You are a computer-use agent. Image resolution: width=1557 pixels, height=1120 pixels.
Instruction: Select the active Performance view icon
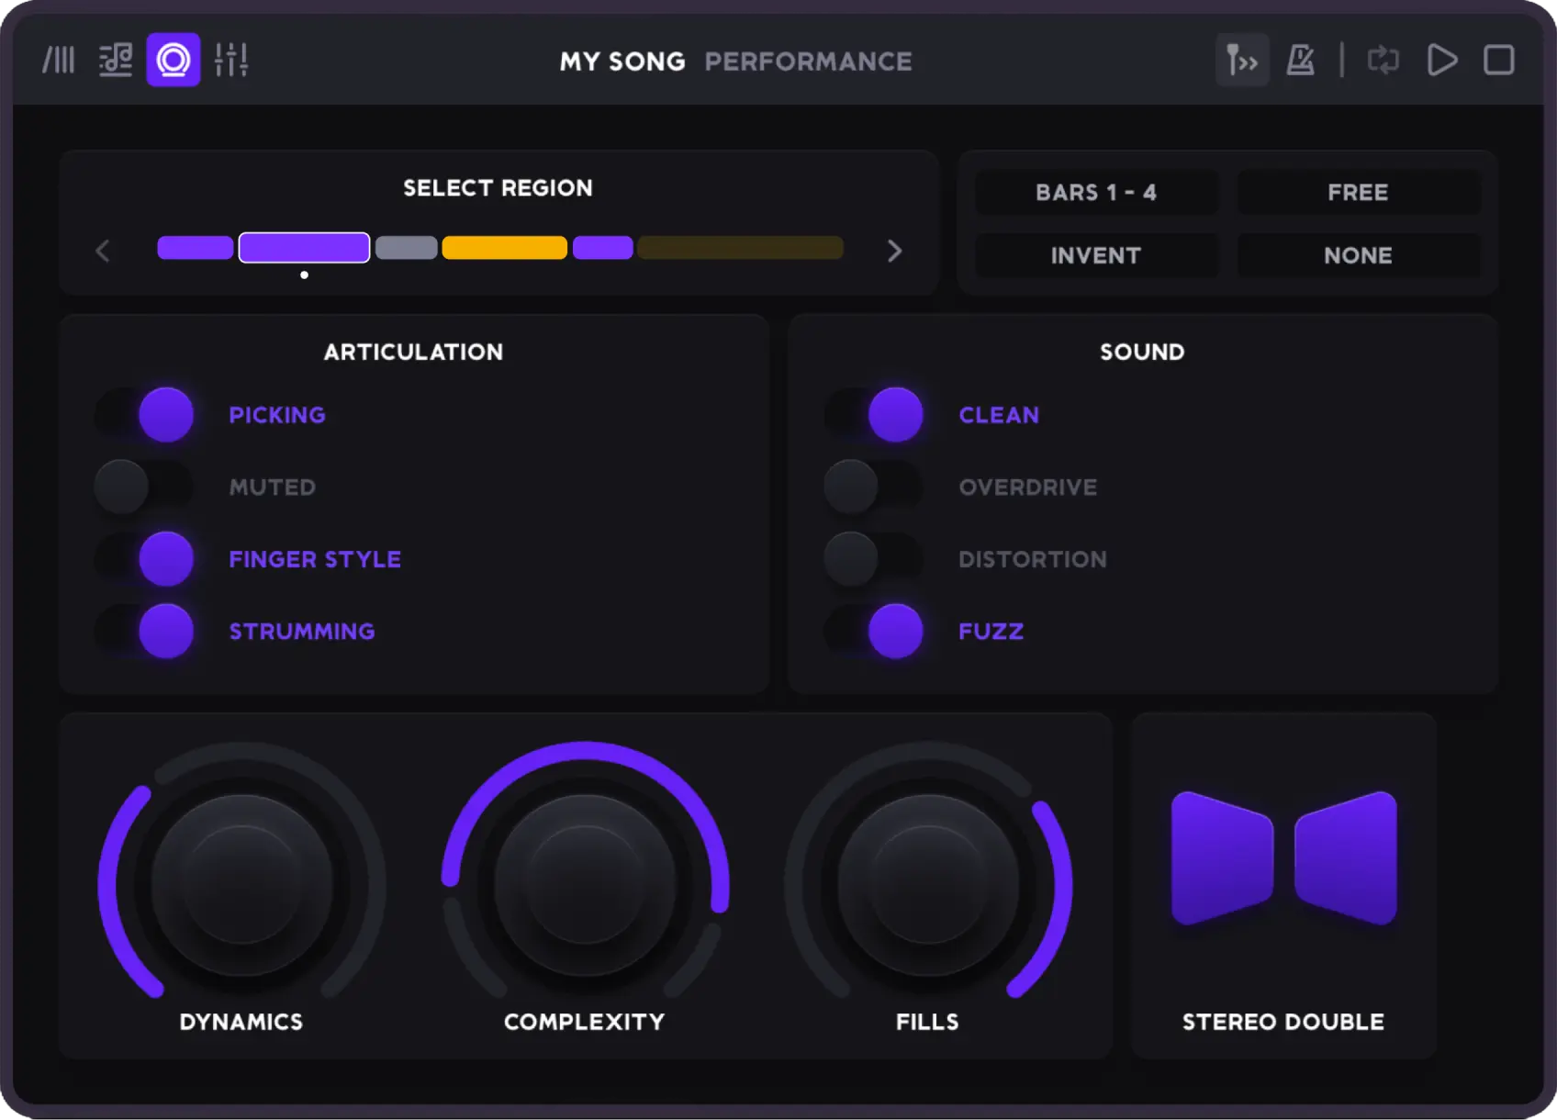coord(174,60)
